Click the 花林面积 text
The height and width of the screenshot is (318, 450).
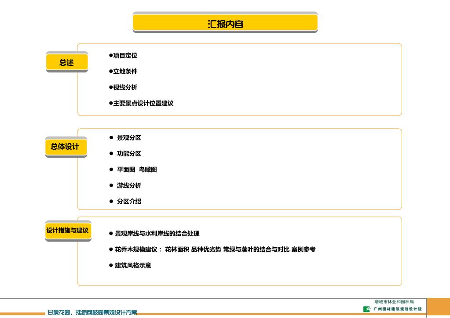tap(177, 249)
